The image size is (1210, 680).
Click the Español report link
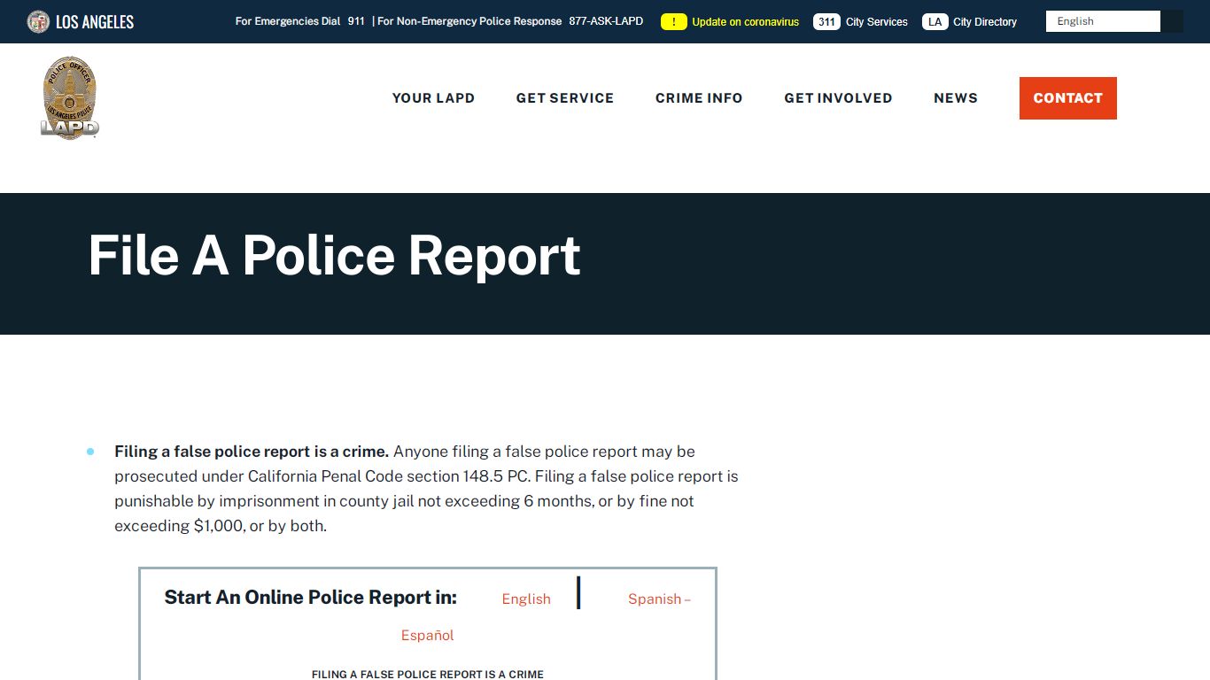(428, 635)
